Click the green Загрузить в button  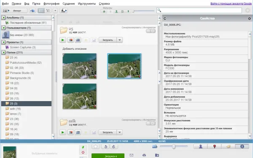[108, 156]
